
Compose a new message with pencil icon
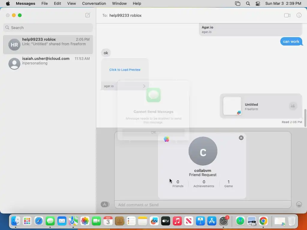88,15
